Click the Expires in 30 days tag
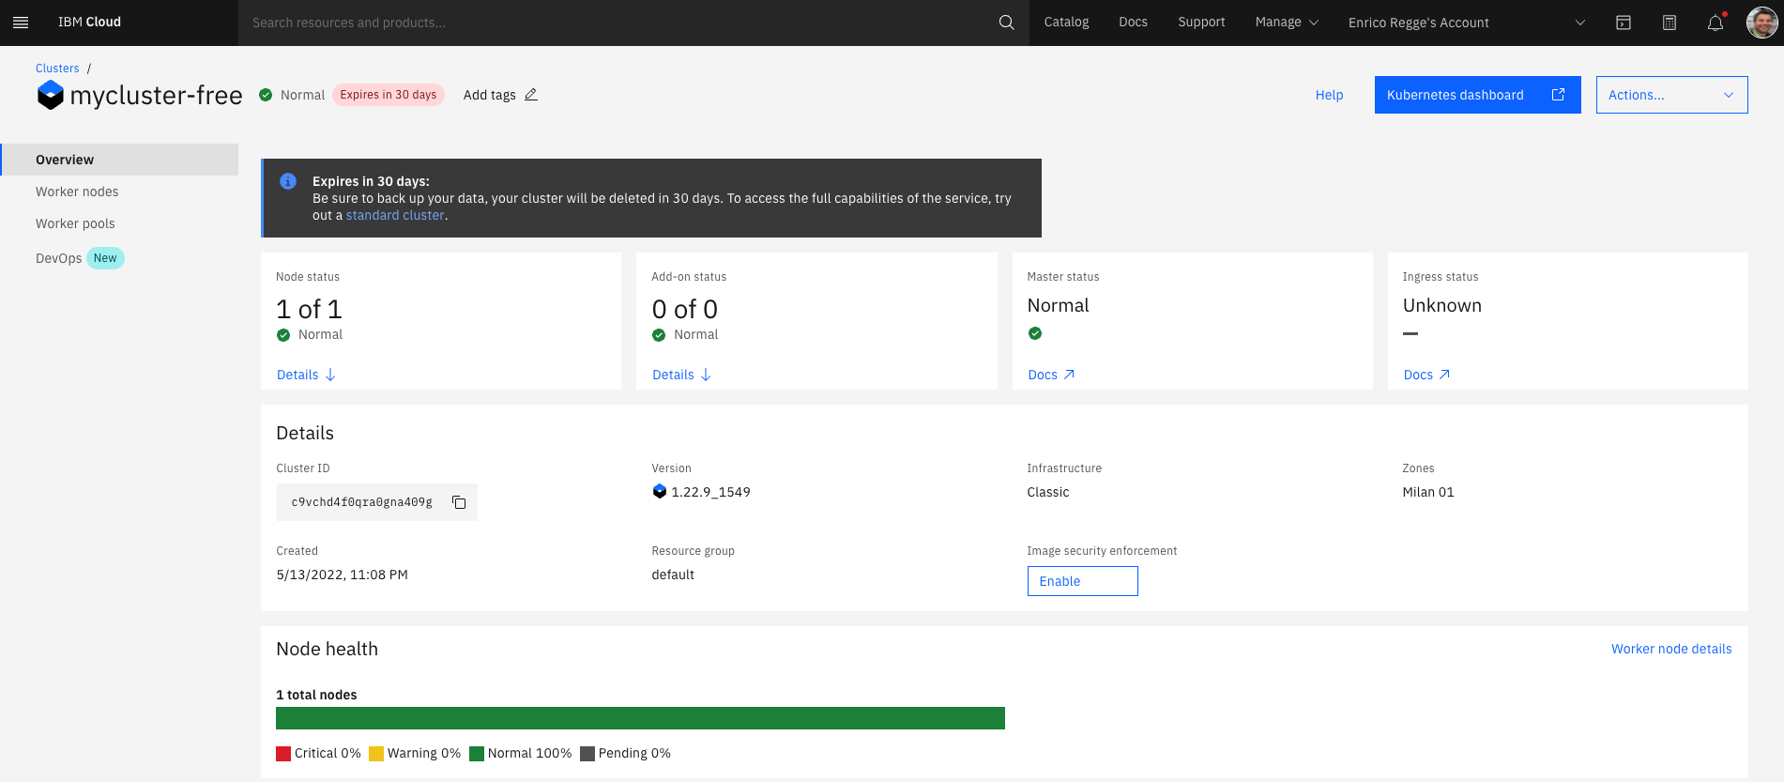The image size is (1784, 782). (x=389, y=95)
